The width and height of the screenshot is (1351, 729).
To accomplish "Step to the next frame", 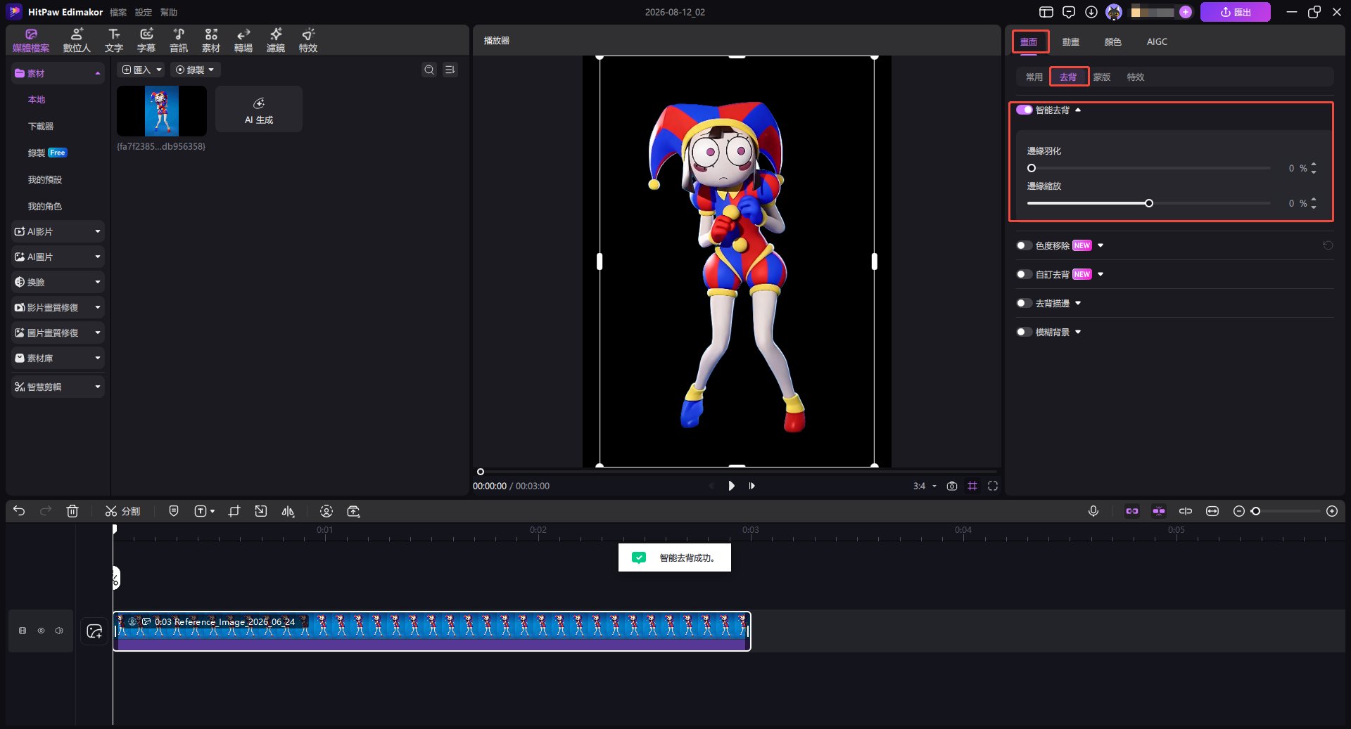I will [752, 486].
